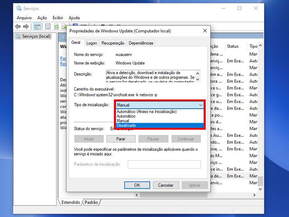
Task: Click the Back arrow in Serviços toolbar
Action: pyautogui.click(x=18, y=27)
